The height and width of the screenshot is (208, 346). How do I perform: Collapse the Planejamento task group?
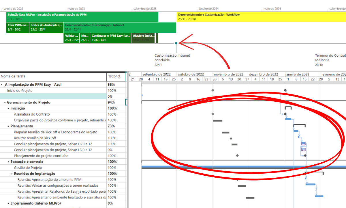(8, 126)
